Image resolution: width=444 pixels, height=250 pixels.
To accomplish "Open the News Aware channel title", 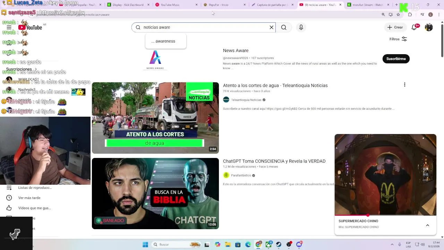I will (x=236, y=51).
